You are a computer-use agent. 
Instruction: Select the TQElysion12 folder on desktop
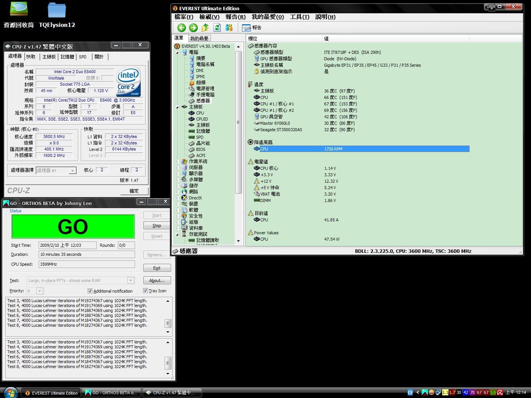(x=57, y=15)
